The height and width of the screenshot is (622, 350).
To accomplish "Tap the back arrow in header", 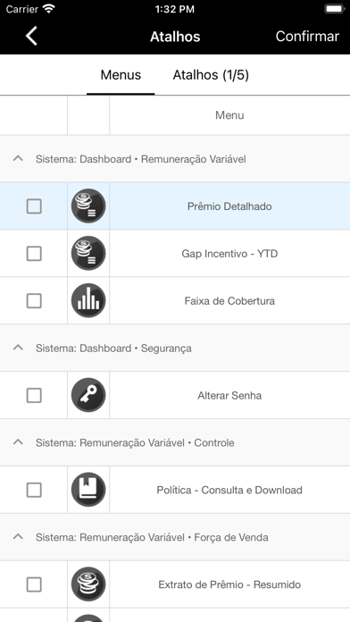I will 31,36.
